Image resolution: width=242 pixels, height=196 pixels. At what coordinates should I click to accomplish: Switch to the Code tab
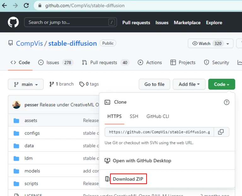coord(20,62)
